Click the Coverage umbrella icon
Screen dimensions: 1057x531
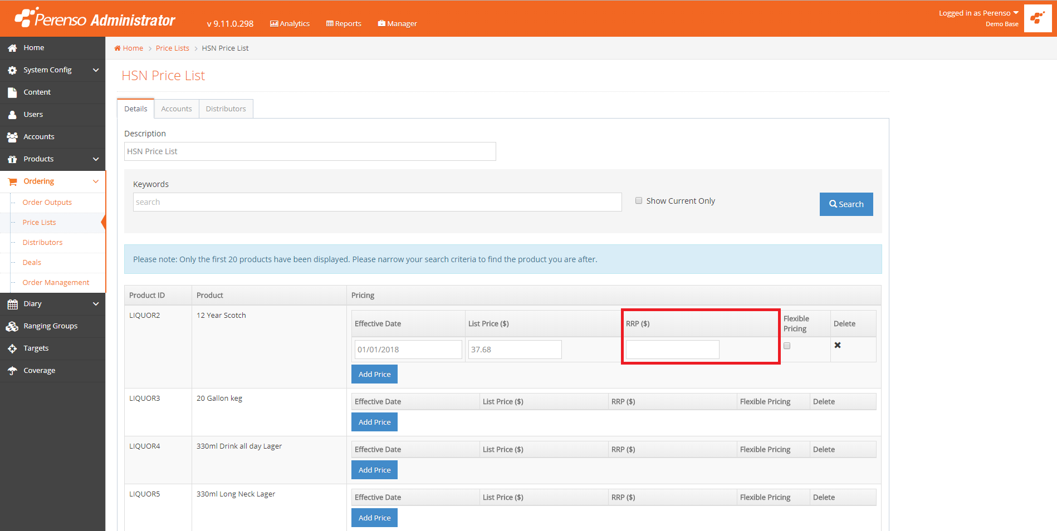12,371
